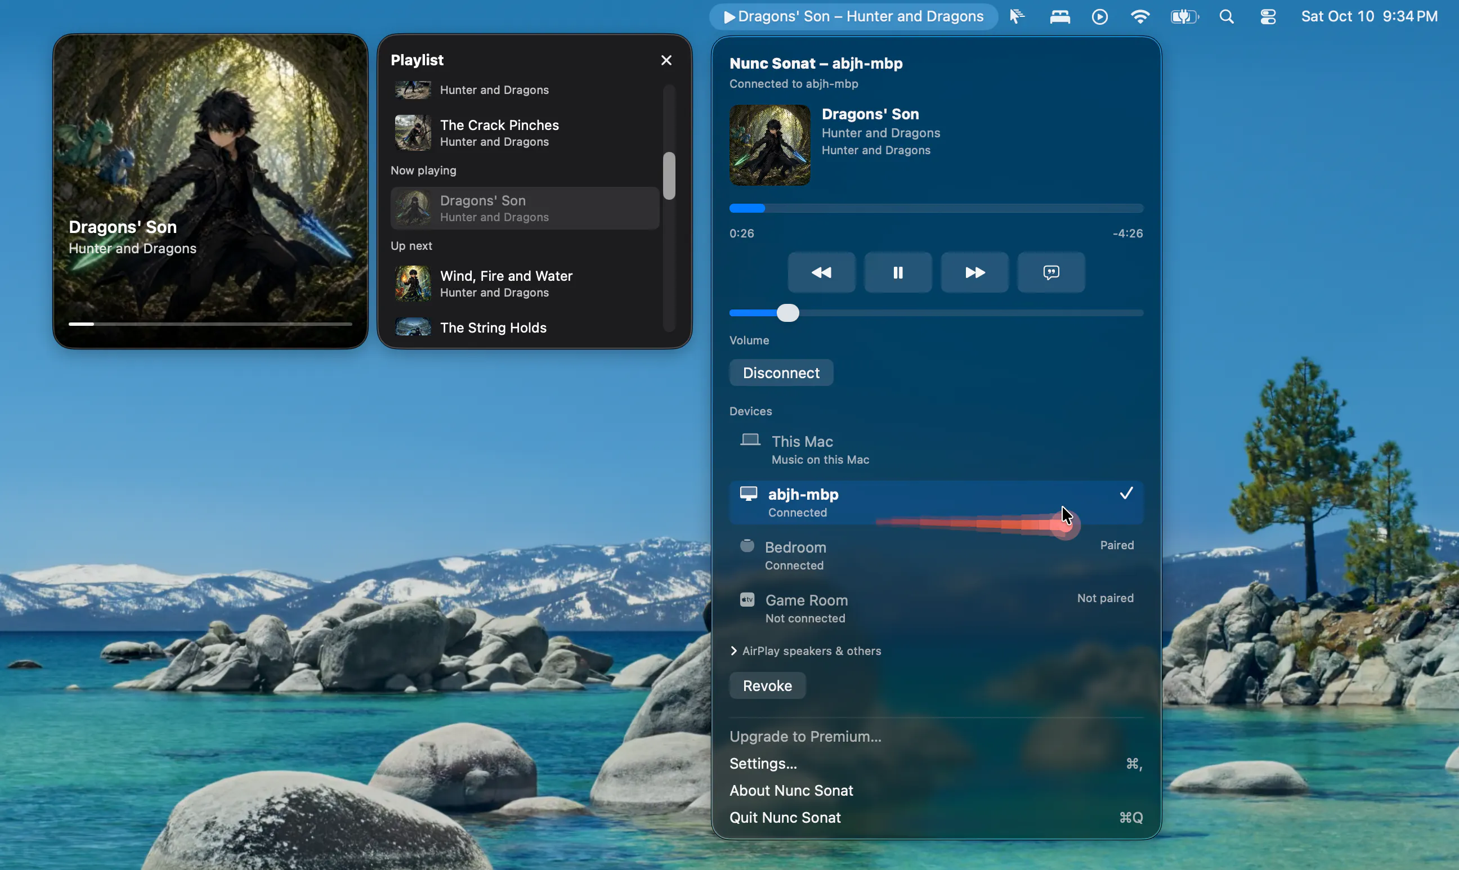Select the This Mac device
Screen dimensions: 1459x870
click(x=936, y=450)
